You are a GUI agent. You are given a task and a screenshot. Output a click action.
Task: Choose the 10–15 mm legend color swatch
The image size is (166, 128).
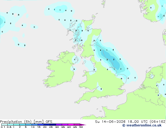coord(35,125)
